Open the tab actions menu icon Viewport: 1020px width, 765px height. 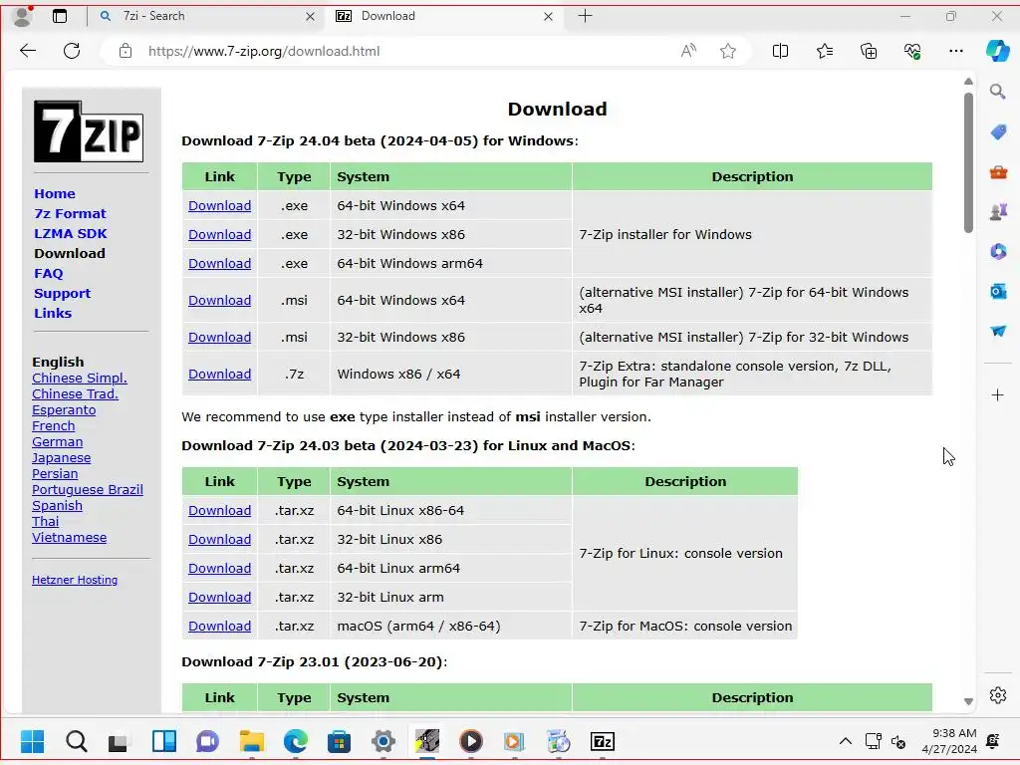59,16
